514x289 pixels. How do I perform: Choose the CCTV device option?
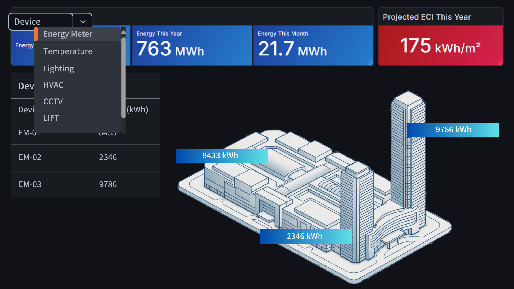[x=53, y=102]
